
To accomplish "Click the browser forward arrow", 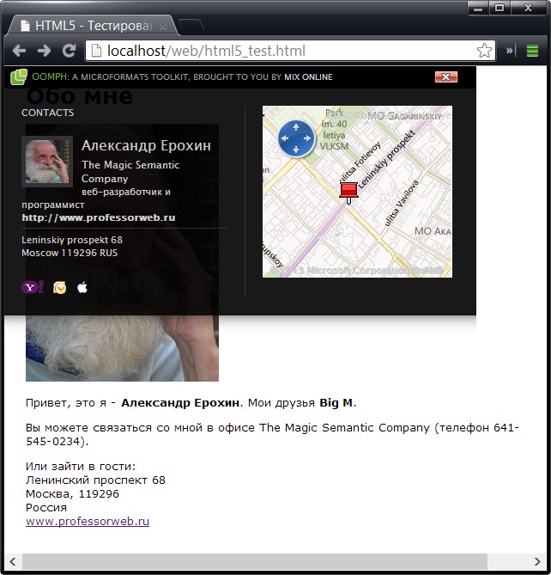I will pos(44,51).
